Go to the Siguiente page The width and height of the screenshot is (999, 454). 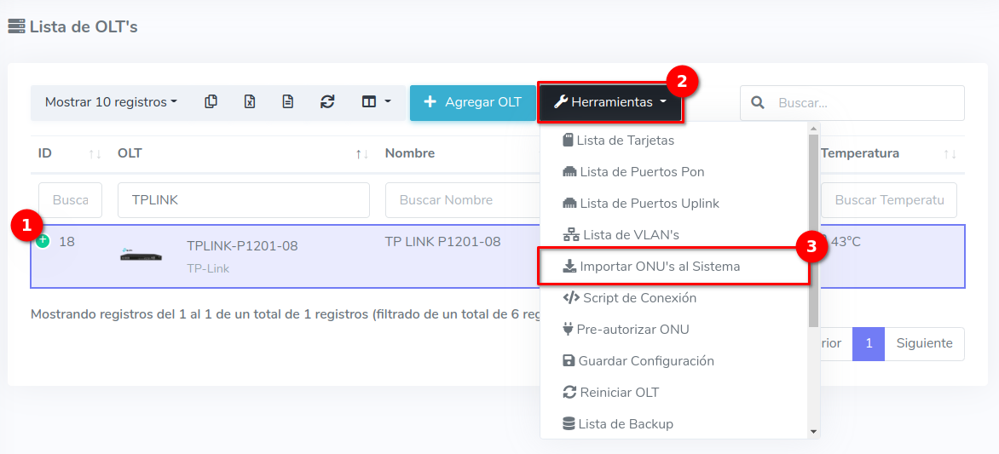tap(924, 344)
